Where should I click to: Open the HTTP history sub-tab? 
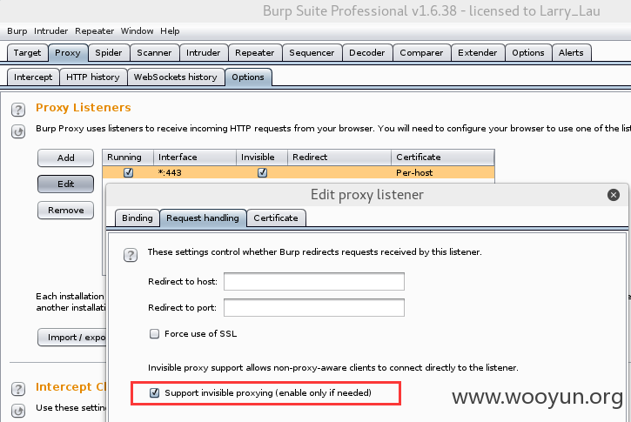pyautogui.click(x=93, y=77)
